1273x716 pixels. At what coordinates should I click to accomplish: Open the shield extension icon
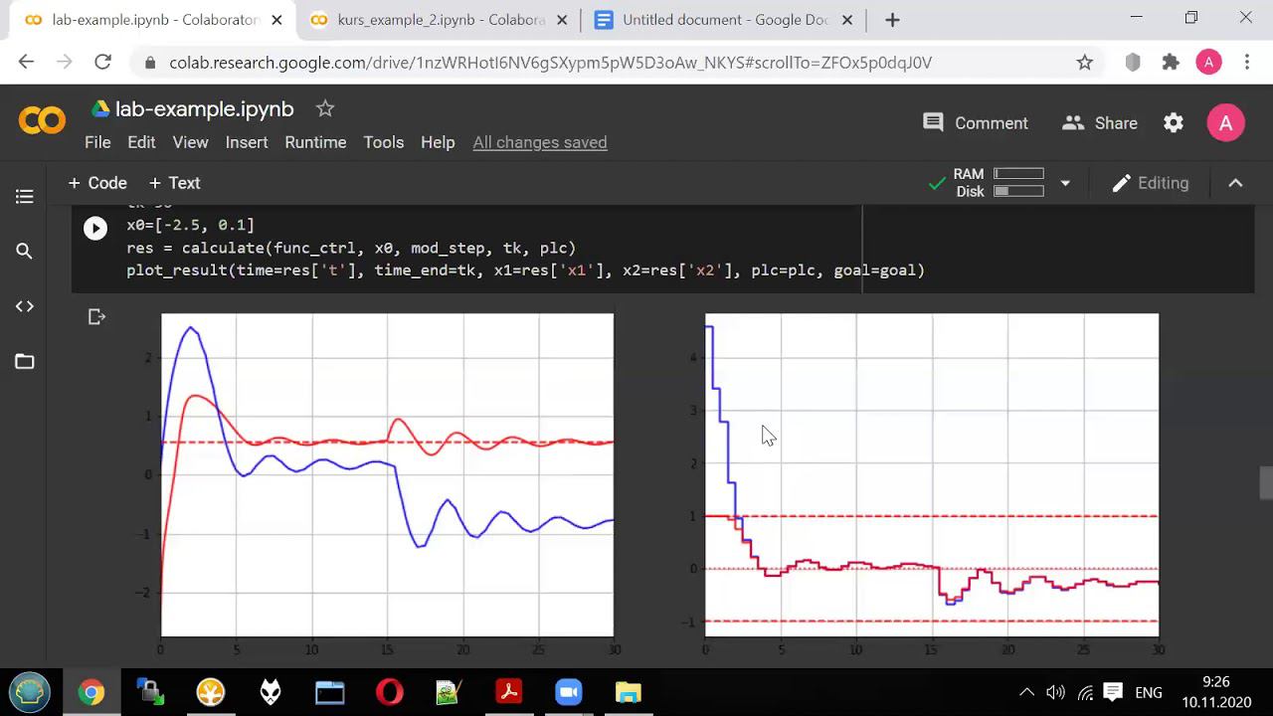tap(1133, 62)
